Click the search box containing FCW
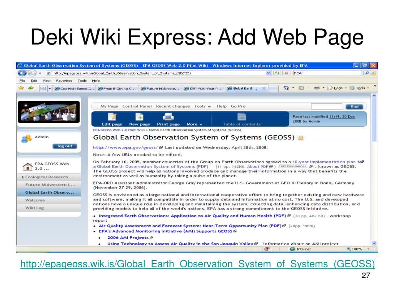394x295 pixels. click(x=327, y=73)
